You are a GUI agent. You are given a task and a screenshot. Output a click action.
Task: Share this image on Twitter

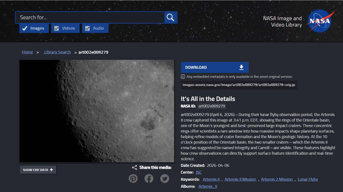point(165,178)
